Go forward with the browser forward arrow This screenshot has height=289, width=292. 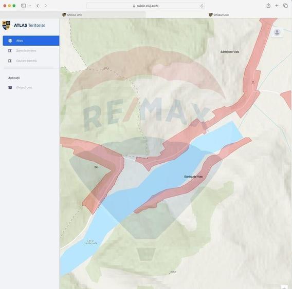(46, 6)
